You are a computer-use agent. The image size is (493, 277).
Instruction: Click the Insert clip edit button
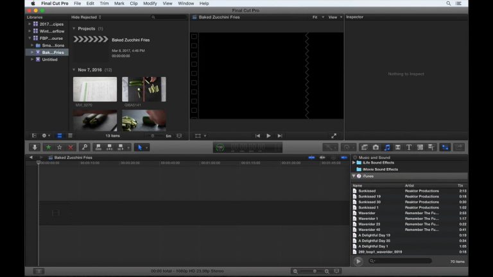109,147
